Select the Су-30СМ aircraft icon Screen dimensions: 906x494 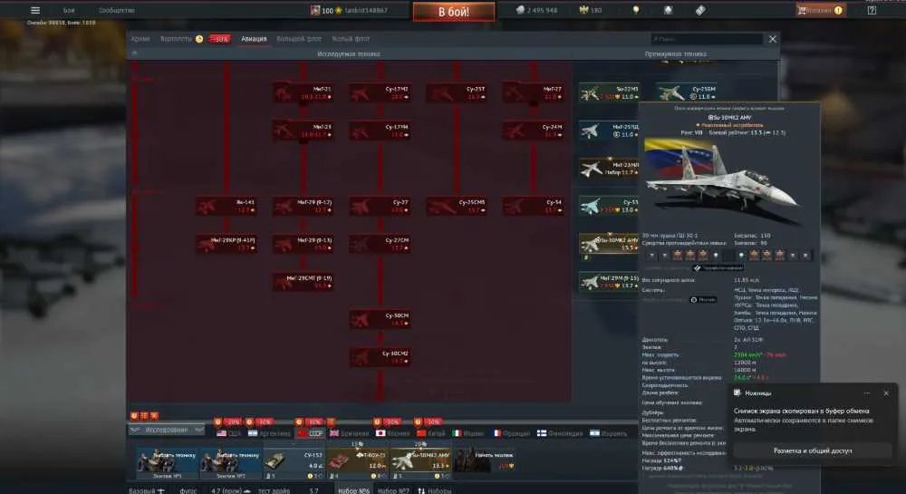point(380,319)
